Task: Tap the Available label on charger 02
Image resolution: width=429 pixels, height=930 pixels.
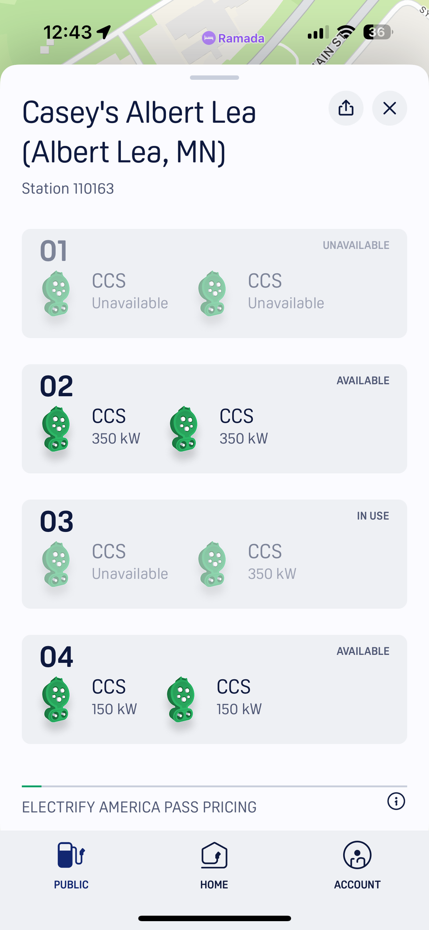Action: click(363, 380)
